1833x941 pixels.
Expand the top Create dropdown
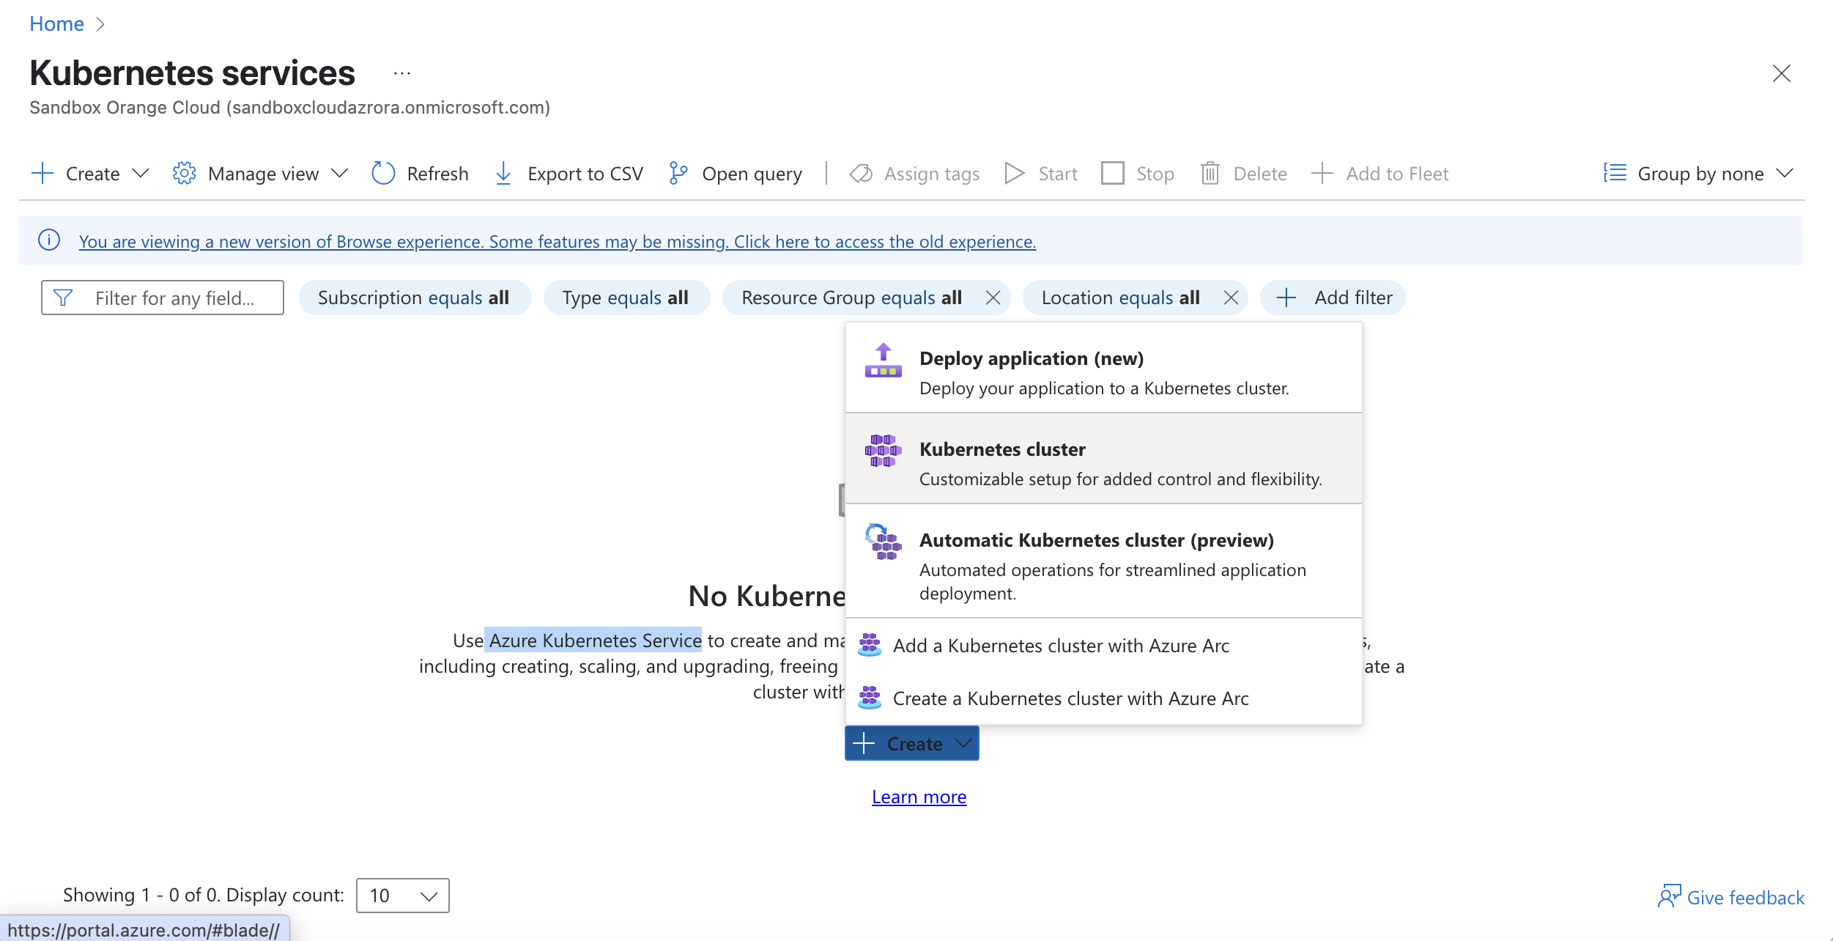[140, 174]
